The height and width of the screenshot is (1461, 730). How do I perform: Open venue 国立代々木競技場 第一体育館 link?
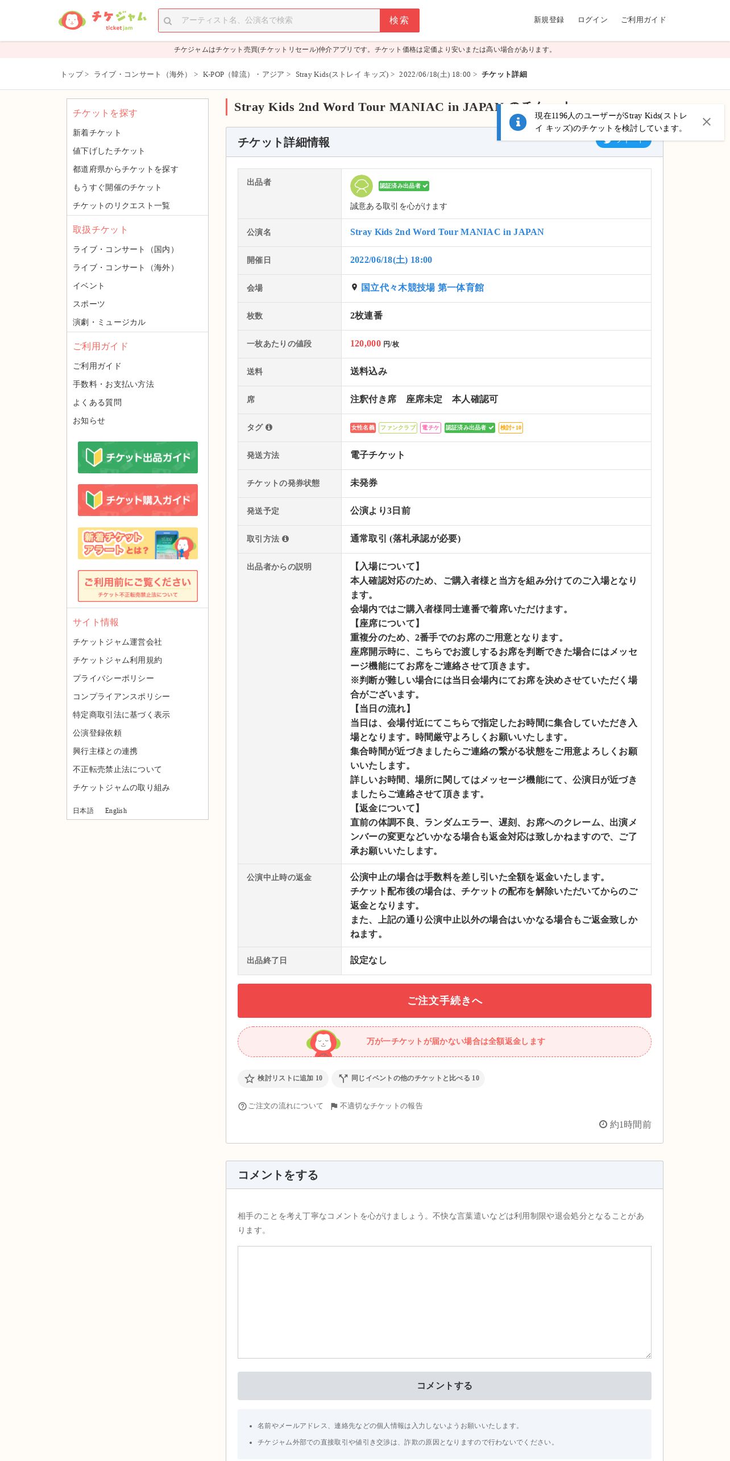pyautogui.click(x=422, y=288)
